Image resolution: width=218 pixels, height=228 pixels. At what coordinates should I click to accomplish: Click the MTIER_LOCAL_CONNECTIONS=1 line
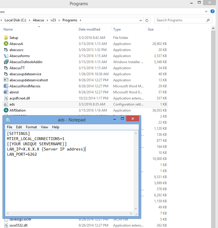(36, 139)
